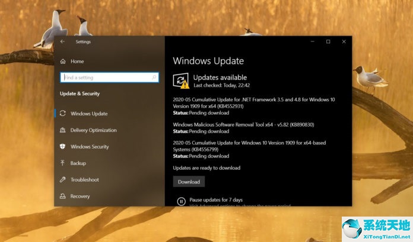
Task: Open Windows Update section
Action: tap(89, 114)
